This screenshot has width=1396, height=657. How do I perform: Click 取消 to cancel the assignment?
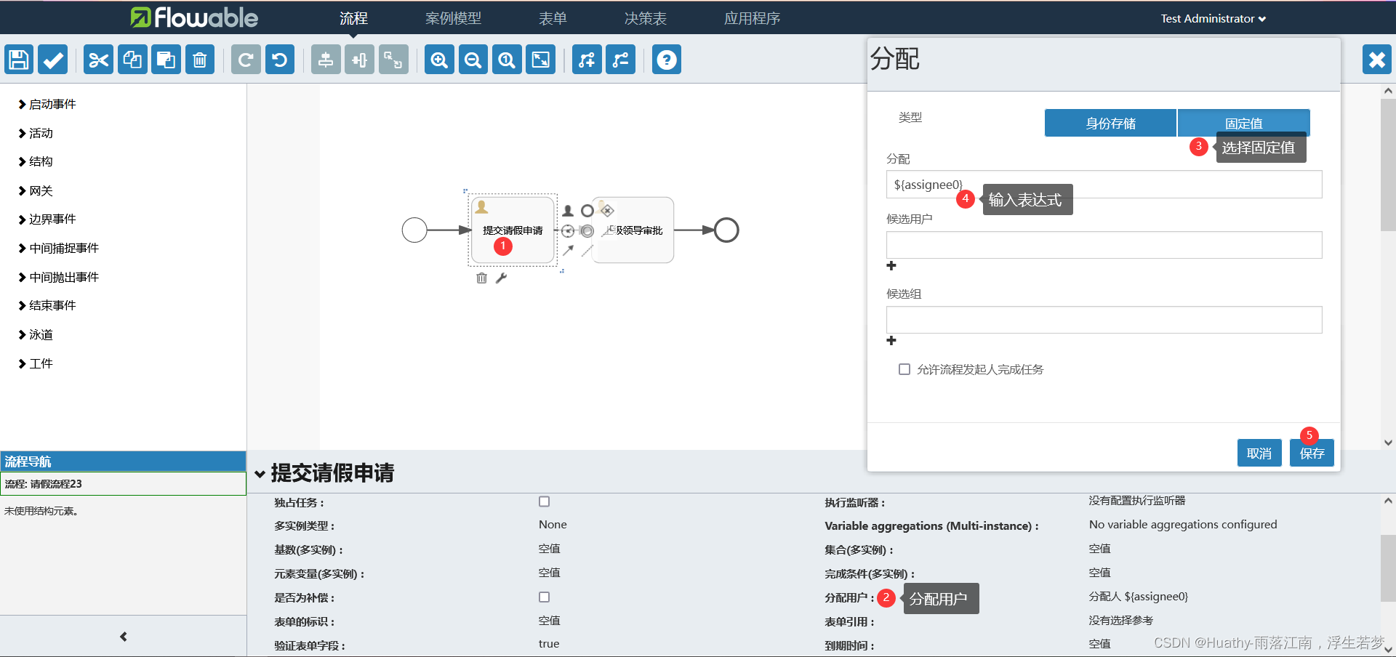[1259, 454]
